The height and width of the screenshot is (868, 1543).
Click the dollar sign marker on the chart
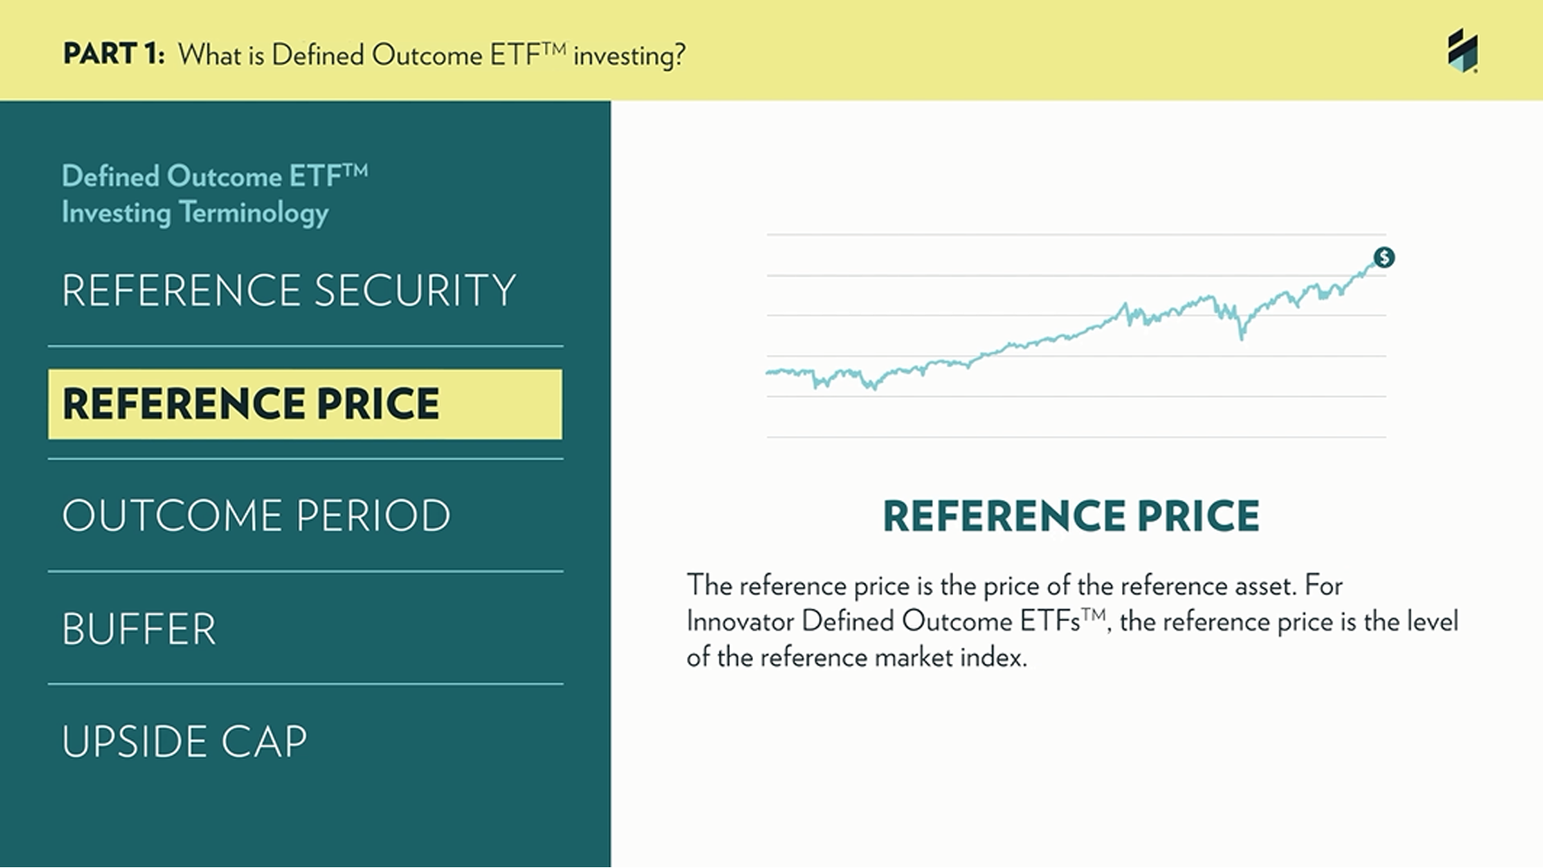pos(1384,257)
